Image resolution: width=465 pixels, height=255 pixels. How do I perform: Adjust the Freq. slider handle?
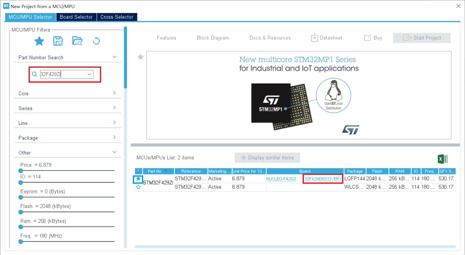21,242
